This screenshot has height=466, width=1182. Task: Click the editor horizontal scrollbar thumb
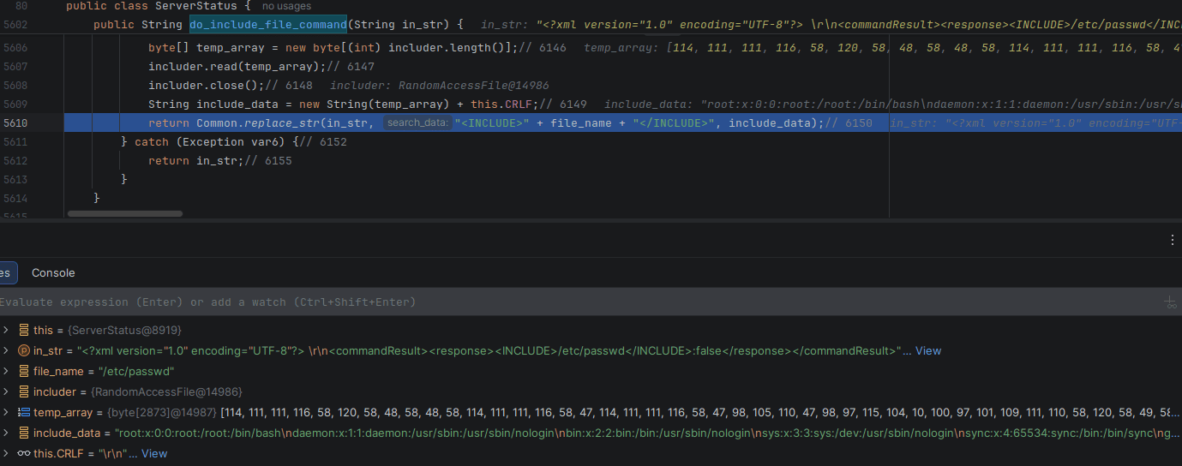point(124,213)
